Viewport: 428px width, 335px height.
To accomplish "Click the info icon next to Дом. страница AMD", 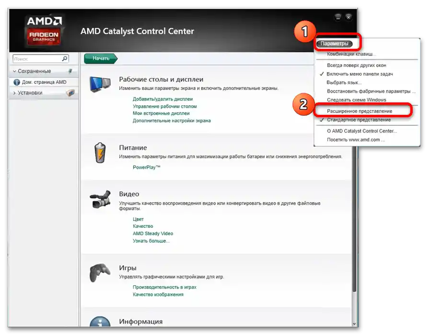I will (x=17, y=82).
